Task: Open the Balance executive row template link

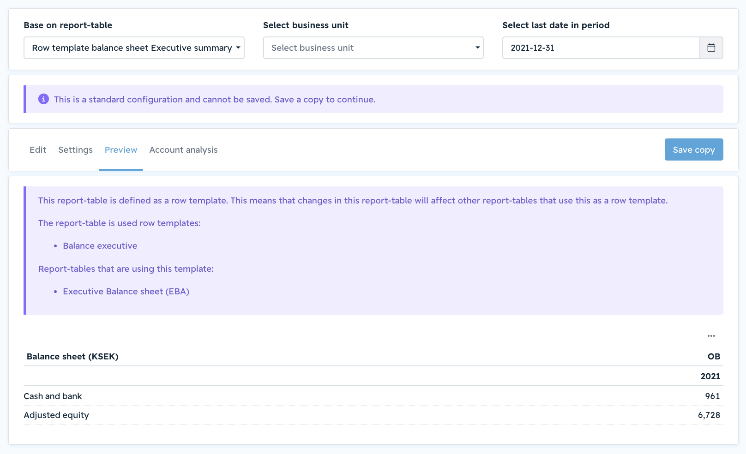Action: pos(100,246)
